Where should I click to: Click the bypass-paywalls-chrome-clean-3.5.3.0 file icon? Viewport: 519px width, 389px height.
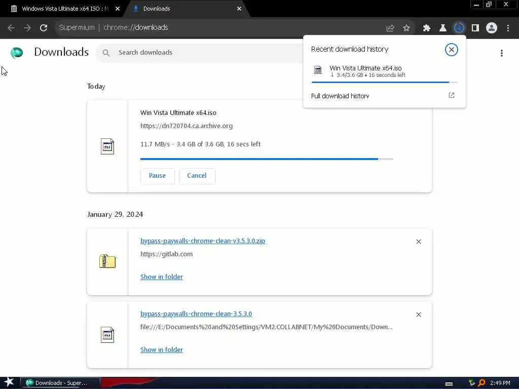click(107, 335)
